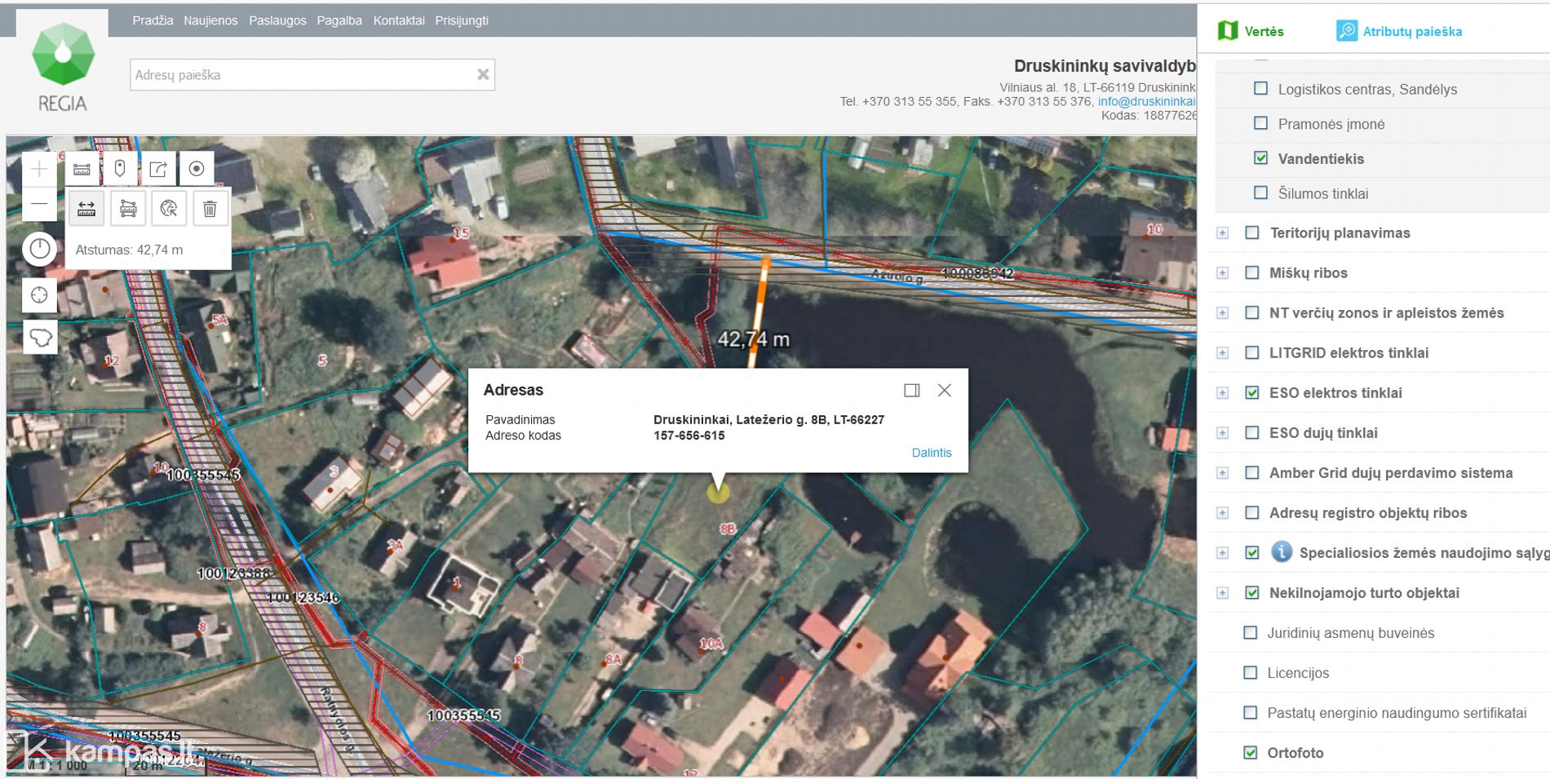
Task: Select the distance measurement ruler tool
Action: point(86,209)
